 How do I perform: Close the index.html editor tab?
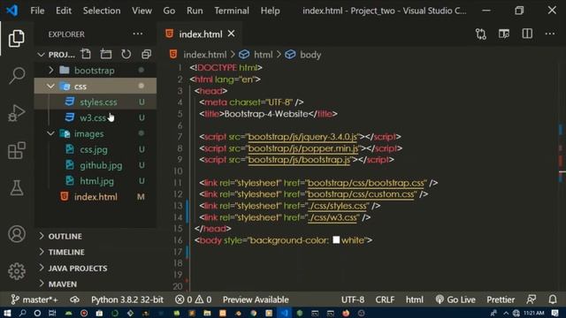231,34
